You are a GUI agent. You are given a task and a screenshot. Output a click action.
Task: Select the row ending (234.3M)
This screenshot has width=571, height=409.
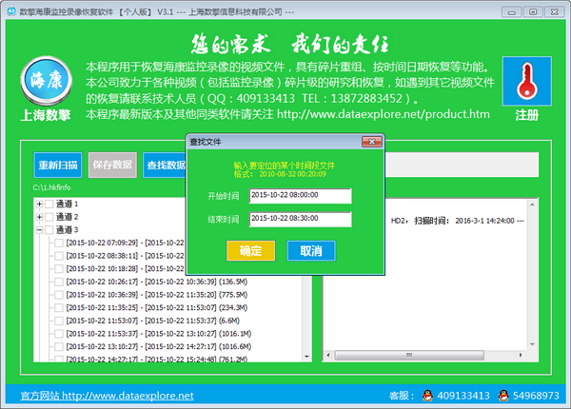point(157,307)
